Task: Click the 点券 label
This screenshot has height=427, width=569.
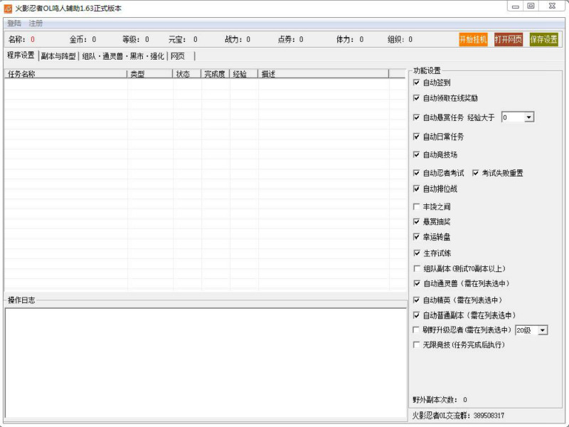Action: click(x=287, y=39)
